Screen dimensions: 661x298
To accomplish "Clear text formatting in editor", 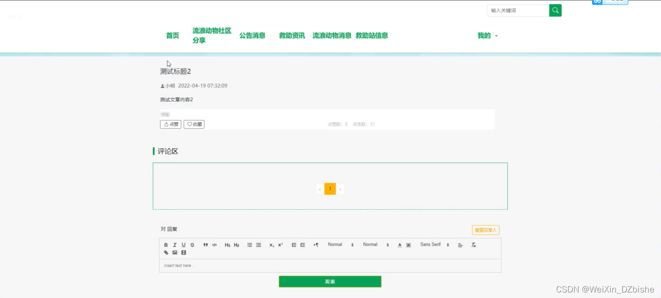I will (474, 245).
